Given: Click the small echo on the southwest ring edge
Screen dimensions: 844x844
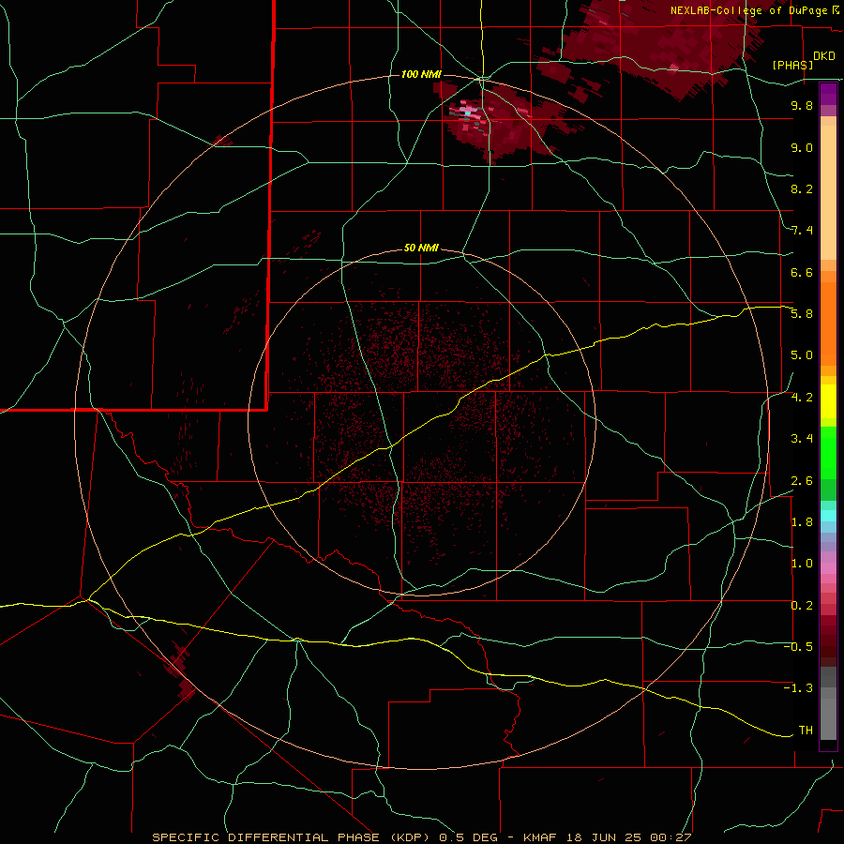Looking at the screenshot, I should (181, 672).
